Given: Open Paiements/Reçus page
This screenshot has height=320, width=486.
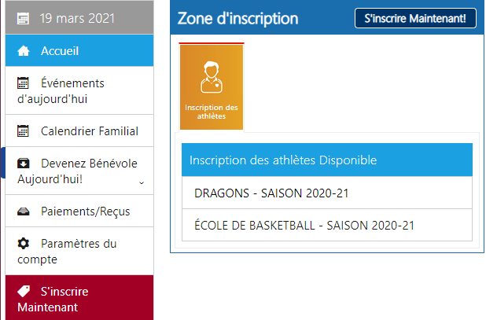Looking at the screenshot, I should (x=79, y=211).
